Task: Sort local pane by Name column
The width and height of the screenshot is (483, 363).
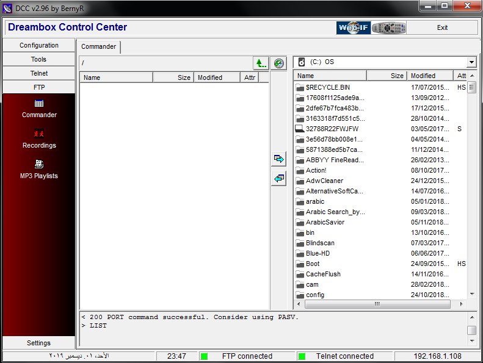Action: [x=330, y=76]
